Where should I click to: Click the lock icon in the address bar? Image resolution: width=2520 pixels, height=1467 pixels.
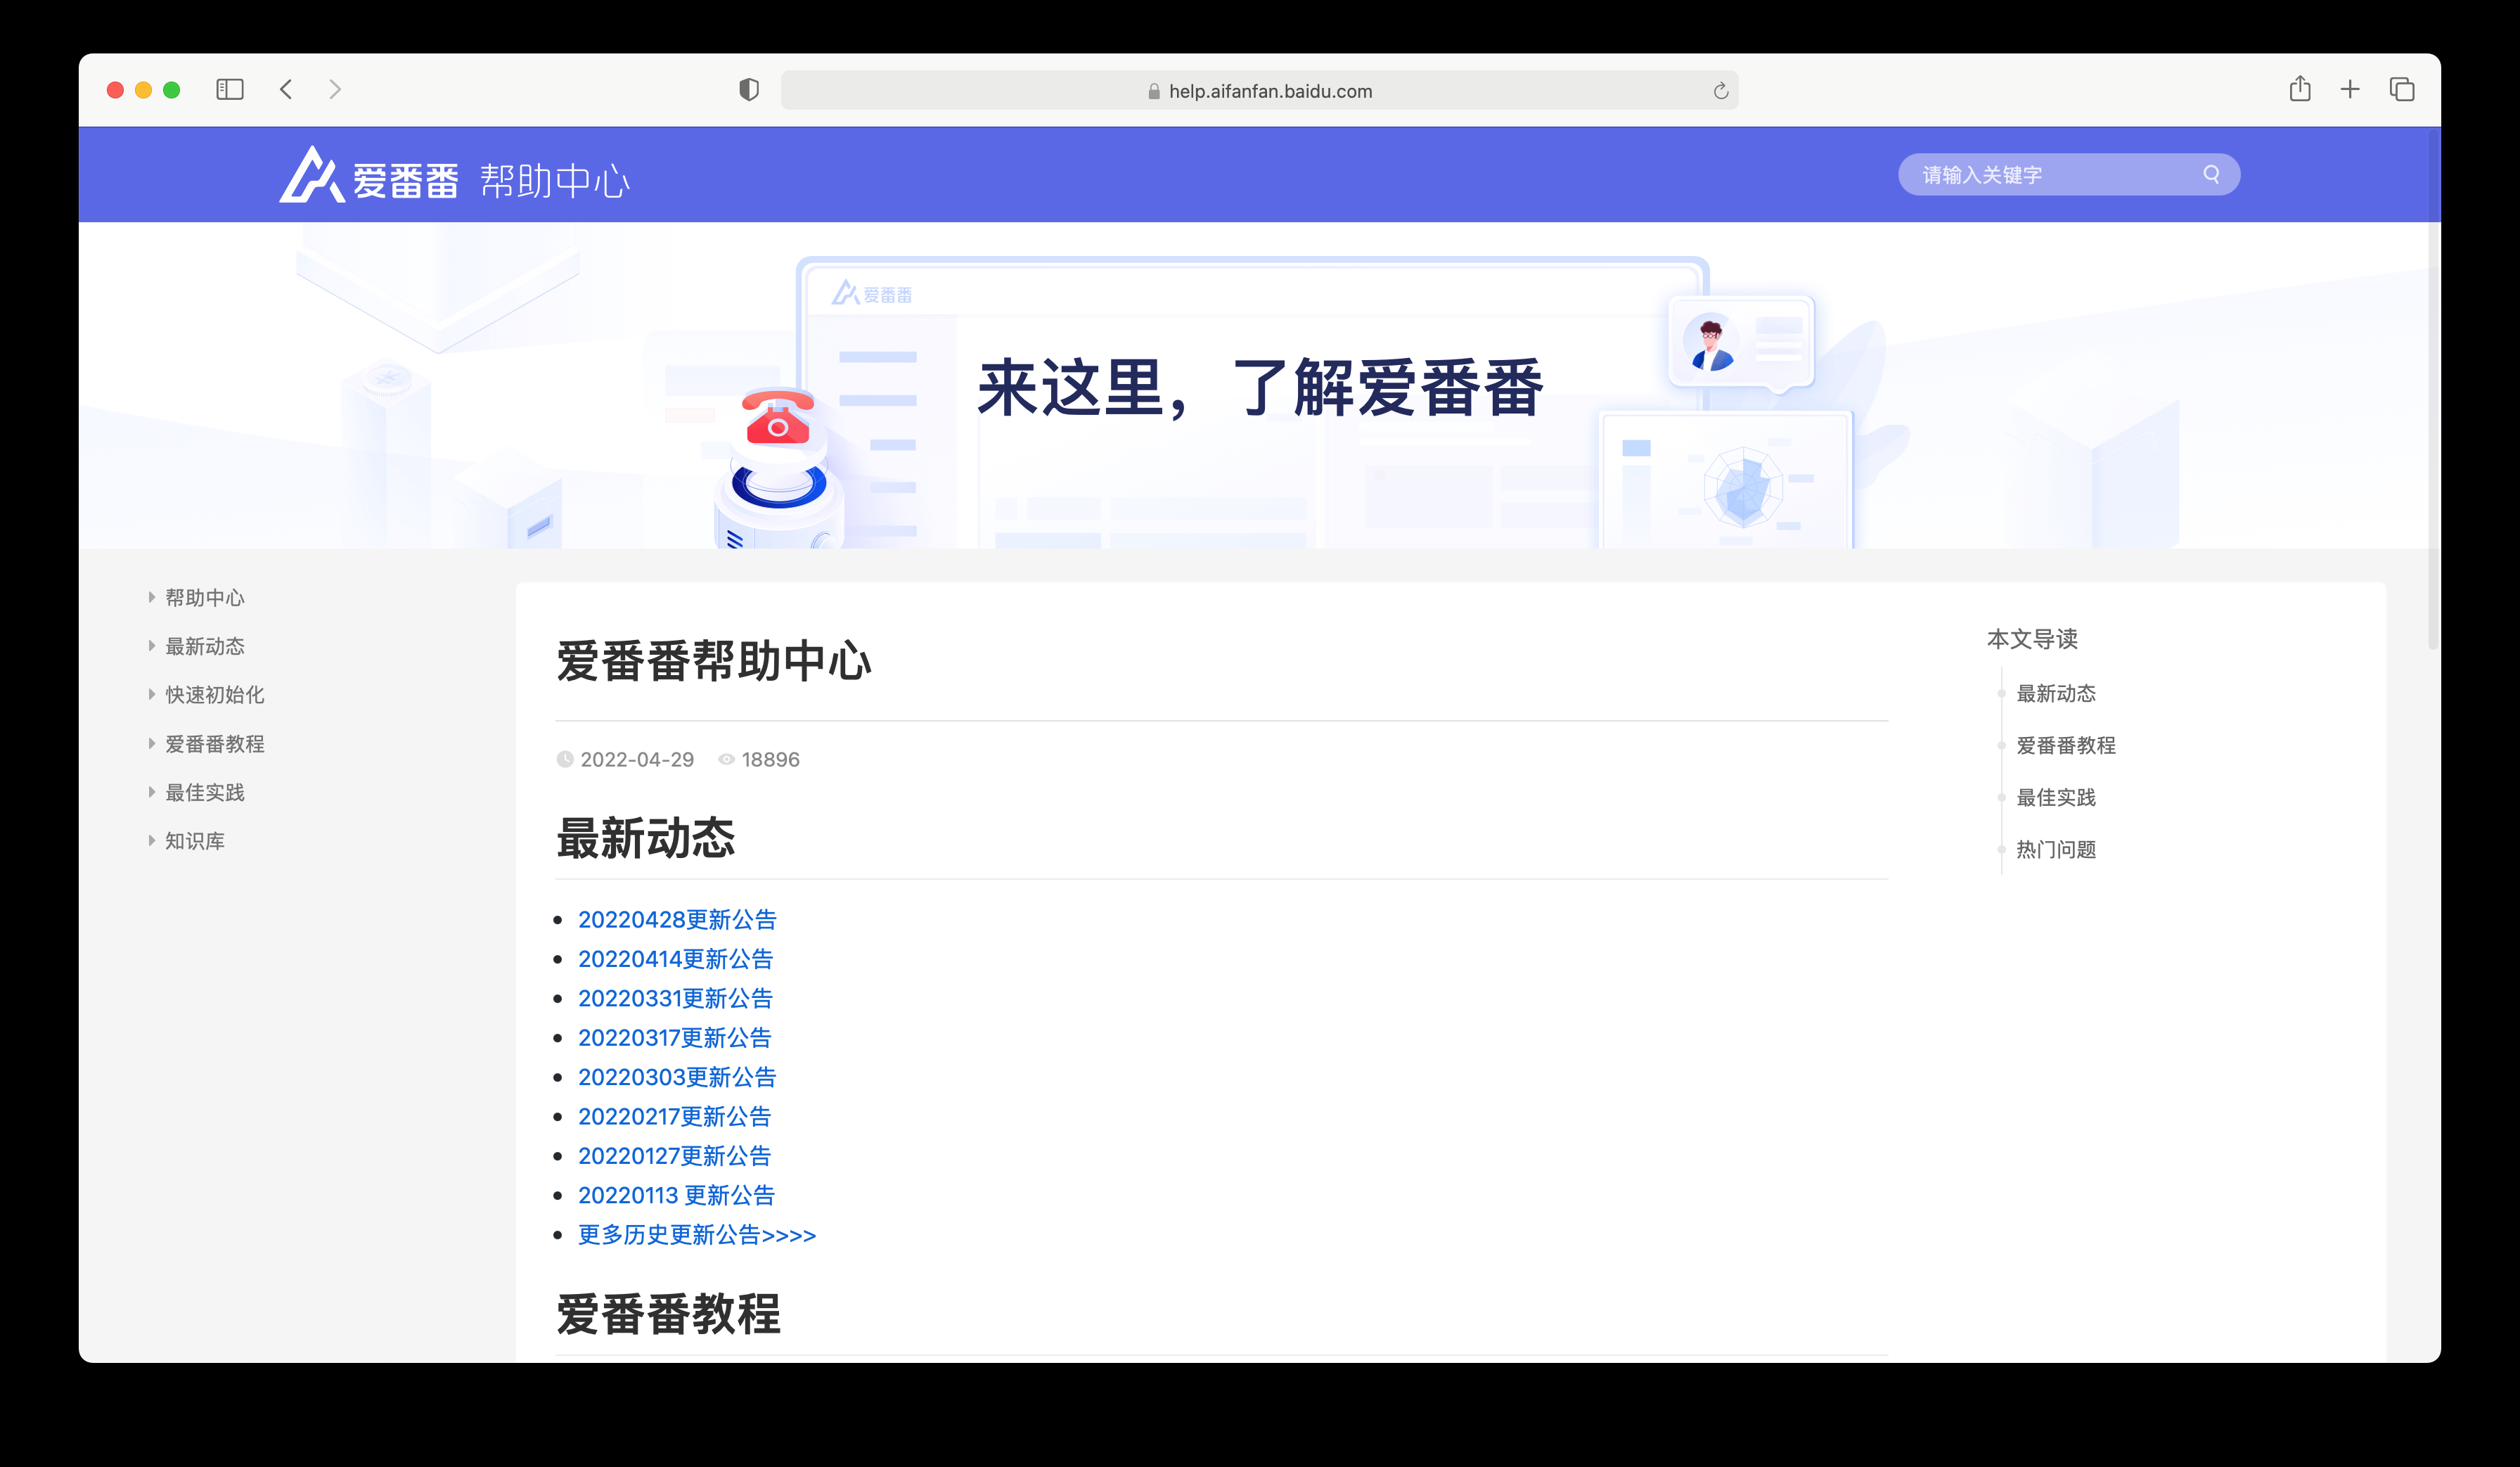point(1154,91)
